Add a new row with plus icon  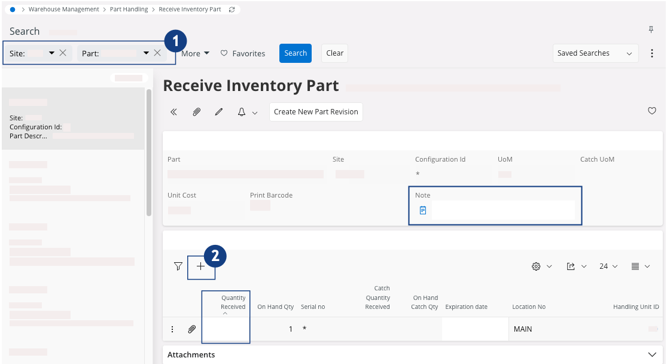click(200, 266)
